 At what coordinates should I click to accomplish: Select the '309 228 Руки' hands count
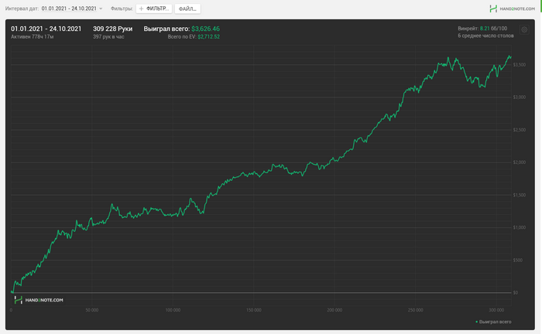tap(113, 29)
